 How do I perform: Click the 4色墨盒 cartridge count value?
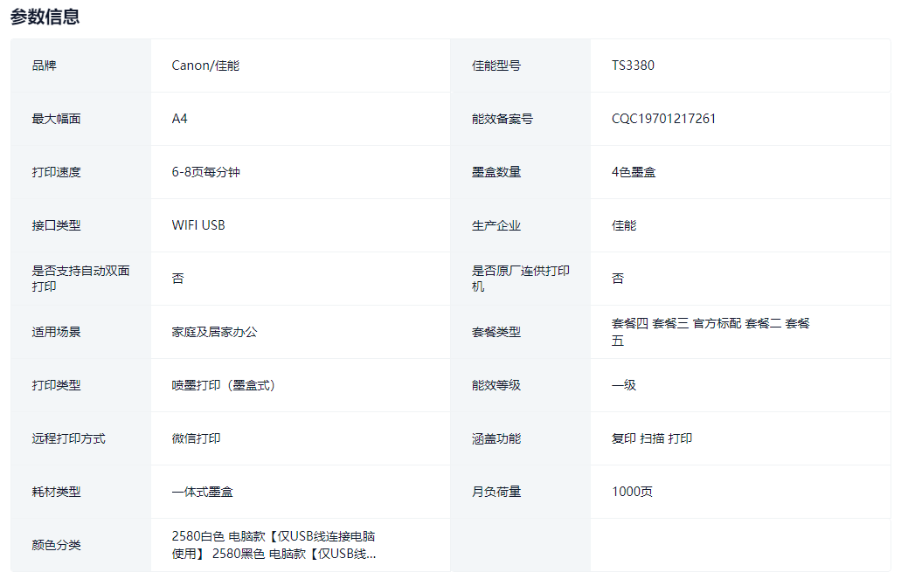tap(634, 172)
